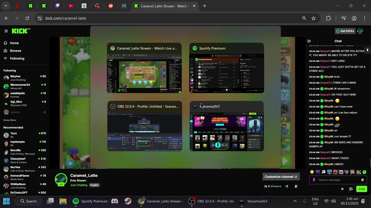Focus the Send a message chat input

point(338,180)
